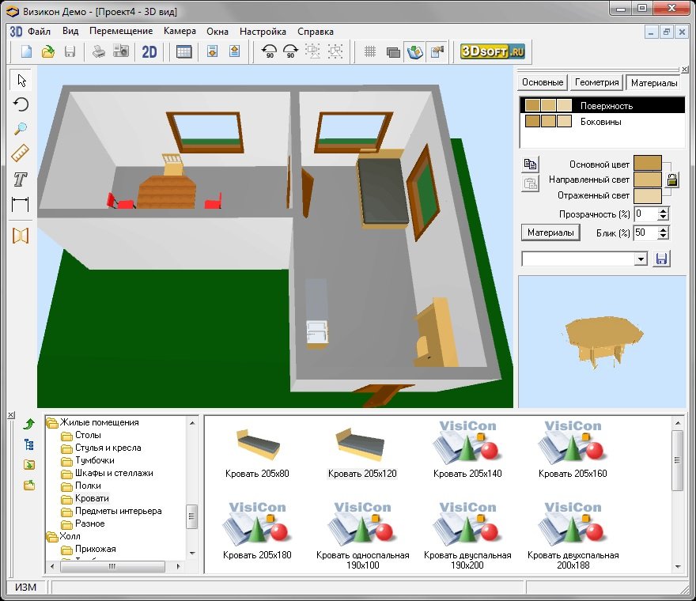Open the material preset dropdown
The image size is (696, 601).
[641, 259]
